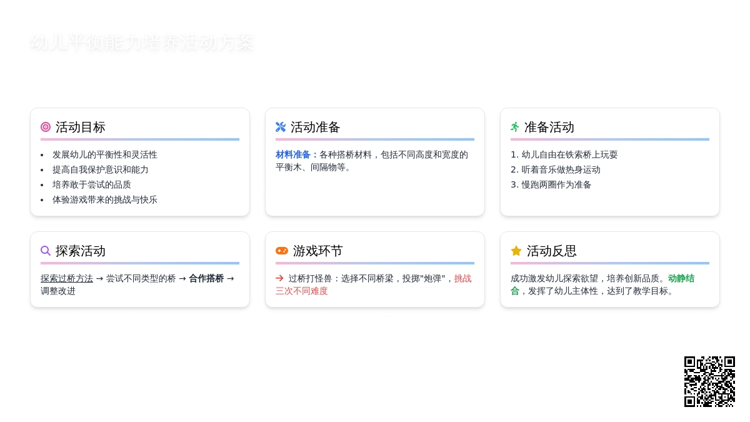Click the running figure icon beside 准备活动

click(x=515, y=127)
